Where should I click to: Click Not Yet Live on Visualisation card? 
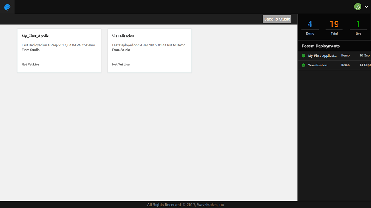121,65
